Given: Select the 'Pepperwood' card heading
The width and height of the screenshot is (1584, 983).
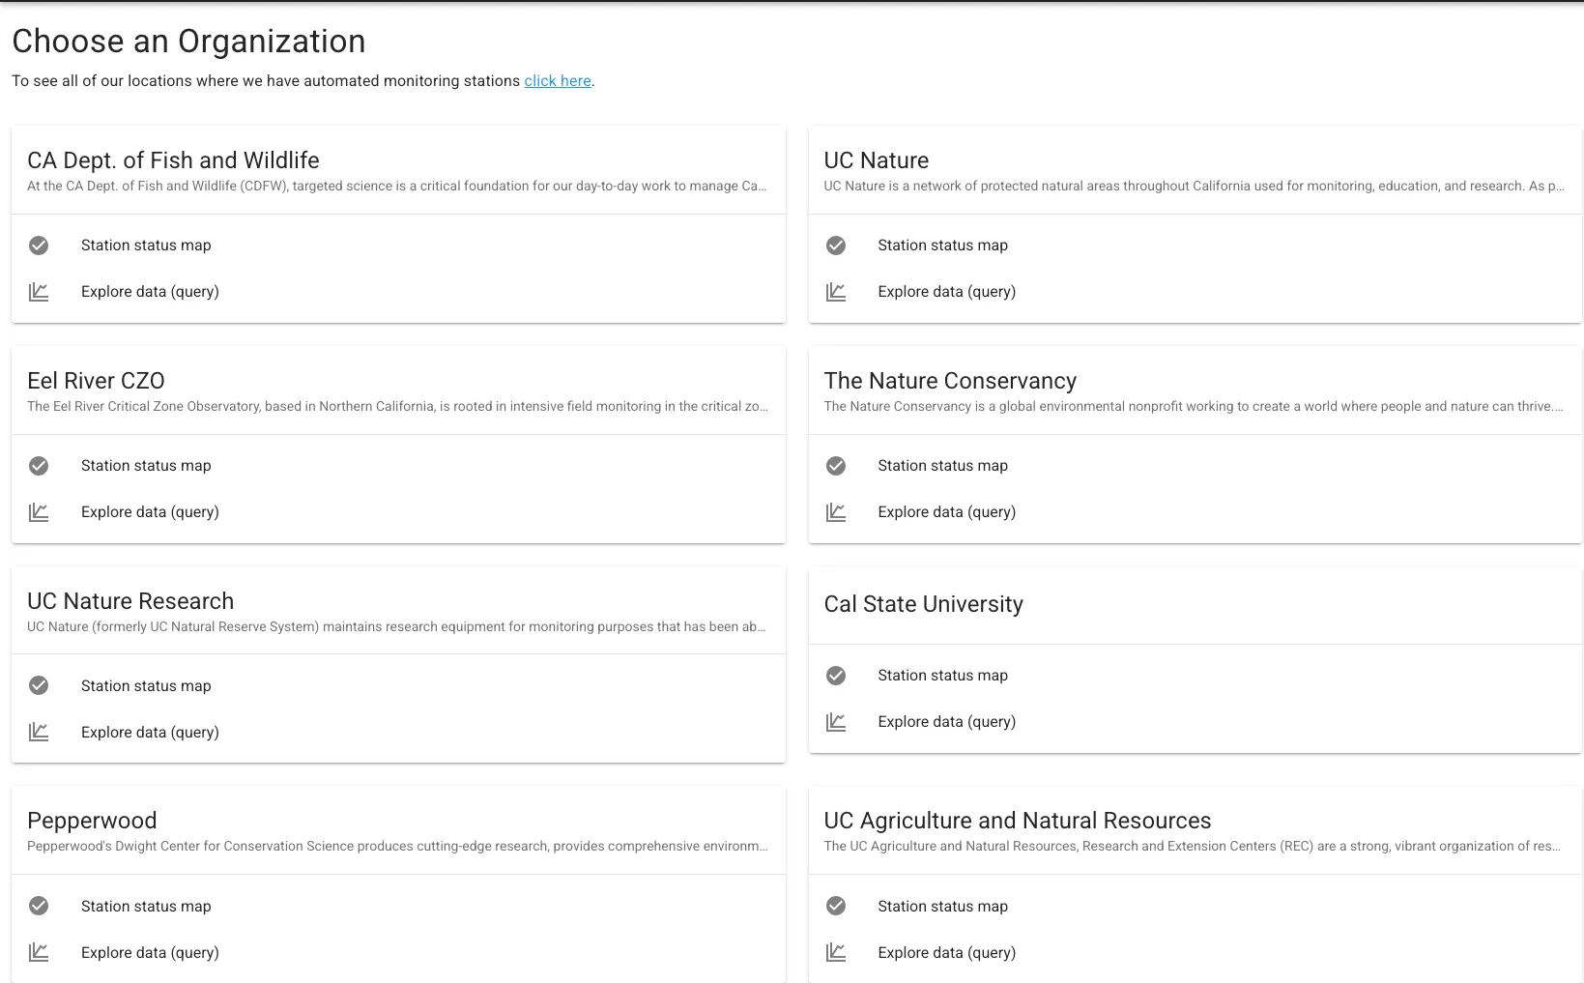Looking at the screenshot, I should click(92, 821).
